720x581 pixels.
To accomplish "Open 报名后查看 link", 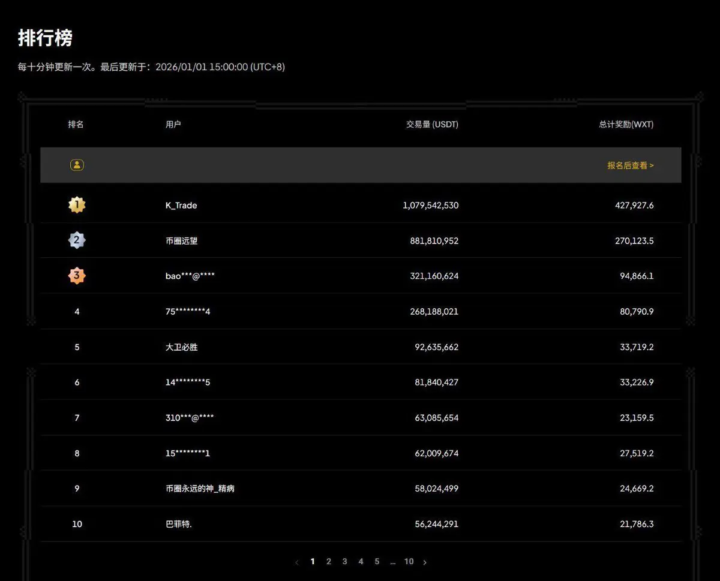I will [x=631, y=165].
